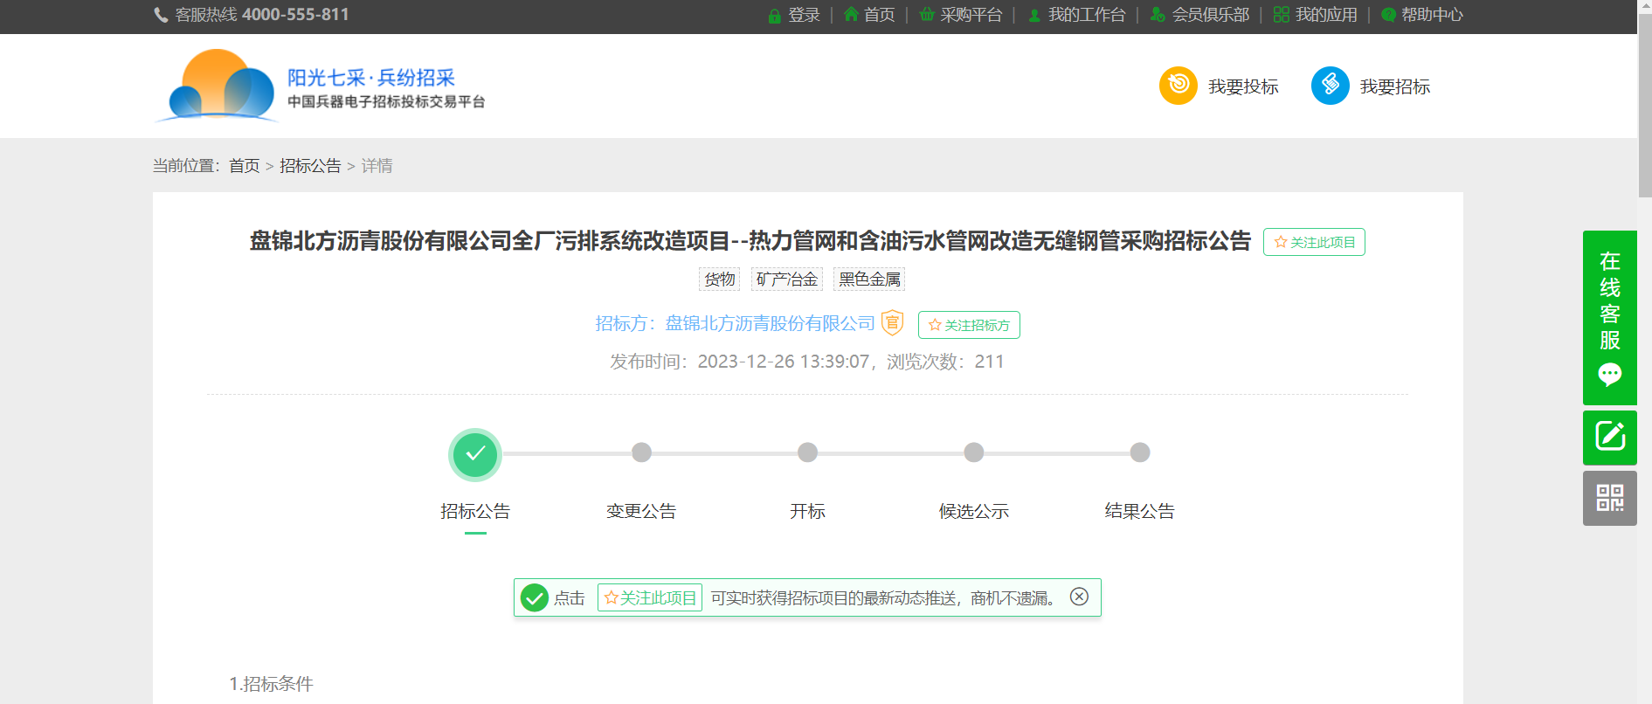Click breadcrumb link 招标公告
Screen dimensions: 1652x704
tap(310, 166)
